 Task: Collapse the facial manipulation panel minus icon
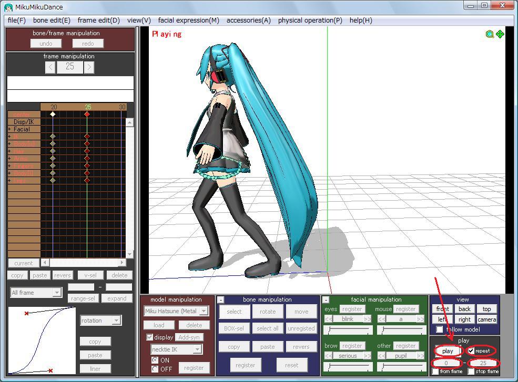tap(326, 300)
